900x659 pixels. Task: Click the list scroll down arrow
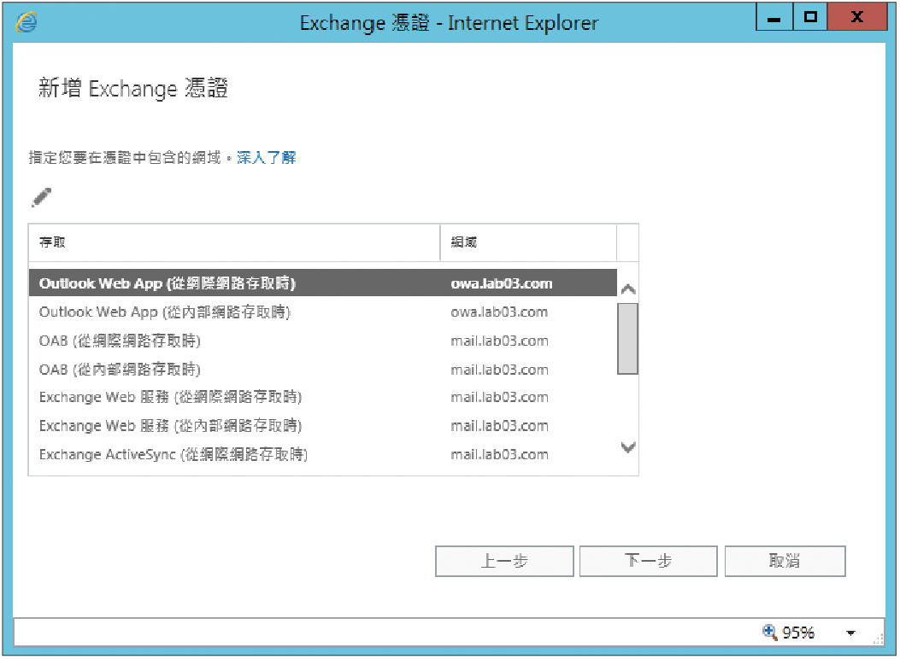point(628,447)
